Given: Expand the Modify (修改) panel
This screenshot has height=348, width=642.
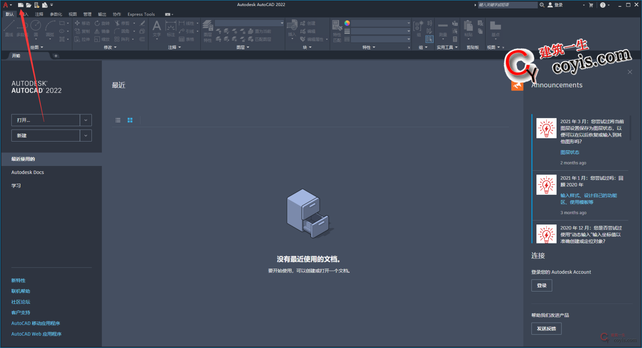Looking at the screenshot, I should [110, 47].
